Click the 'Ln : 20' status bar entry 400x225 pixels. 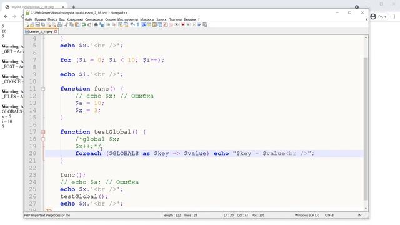[229, 215]
